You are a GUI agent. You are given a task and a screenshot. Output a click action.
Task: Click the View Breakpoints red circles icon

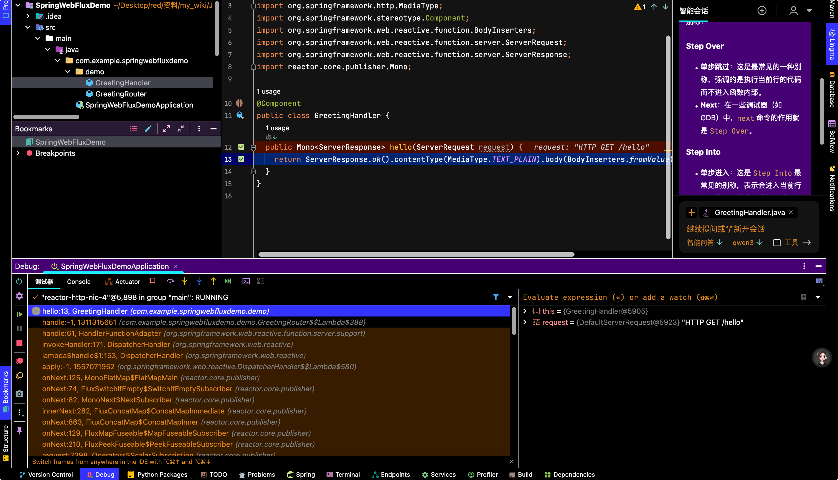tap(19, 361)
